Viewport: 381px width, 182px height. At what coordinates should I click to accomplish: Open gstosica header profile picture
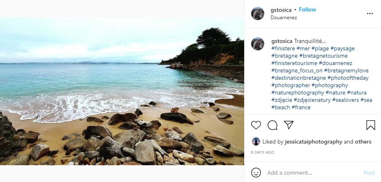[258, 13]
